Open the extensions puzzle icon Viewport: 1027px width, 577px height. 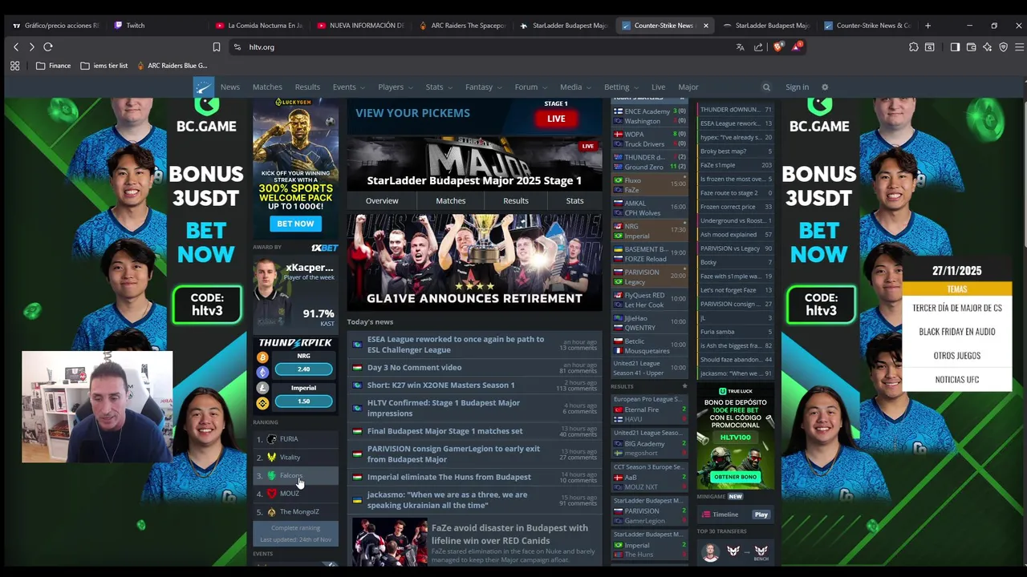914,47
